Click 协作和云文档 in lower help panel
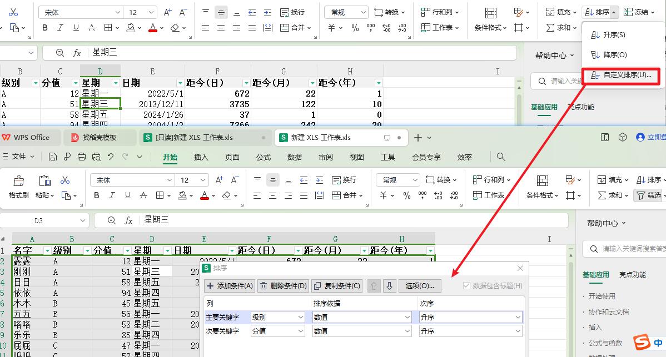The height and width of the screenshot is (357, 666). pos(609,311)
